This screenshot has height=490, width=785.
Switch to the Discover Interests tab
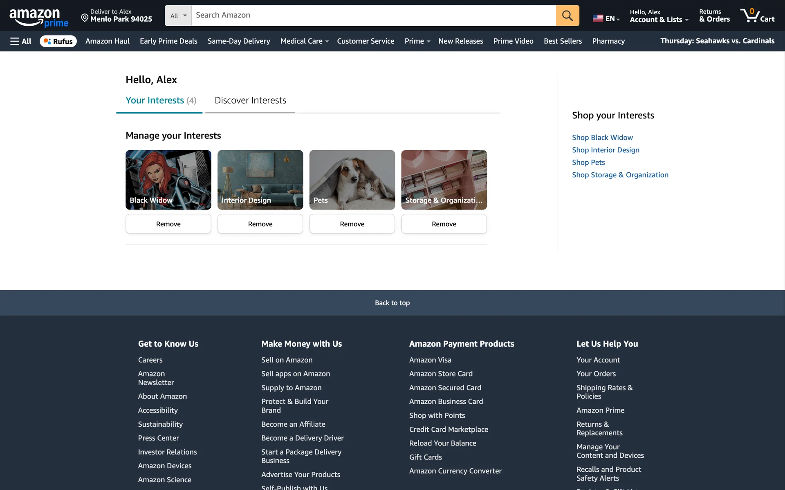(250, 100)
